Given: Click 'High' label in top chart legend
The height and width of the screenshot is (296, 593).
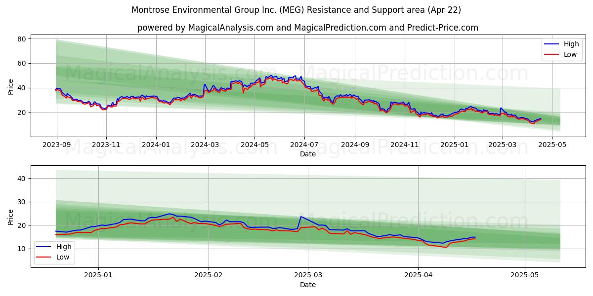Looking at the screenshot, I should [572, 44].
